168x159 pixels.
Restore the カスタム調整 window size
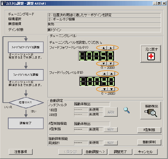159,3
